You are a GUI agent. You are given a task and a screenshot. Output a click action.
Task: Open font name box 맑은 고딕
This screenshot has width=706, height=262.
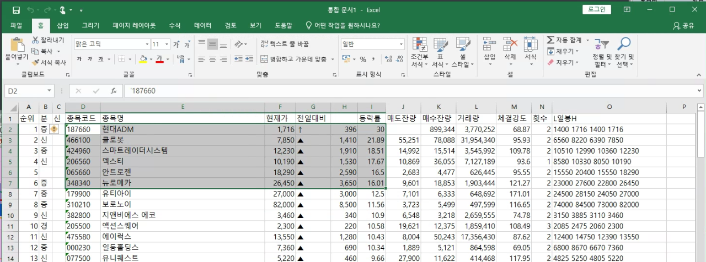click(x=111, y=44)
